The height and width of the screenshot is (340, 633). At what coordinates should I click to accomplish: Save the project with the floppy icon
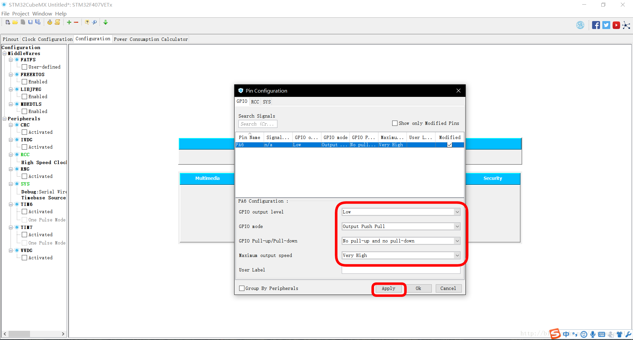coord(30,22)
